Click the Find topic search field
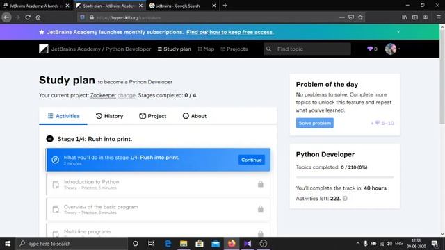The width and height of the screenshot is (445, 250). (307, 49)
